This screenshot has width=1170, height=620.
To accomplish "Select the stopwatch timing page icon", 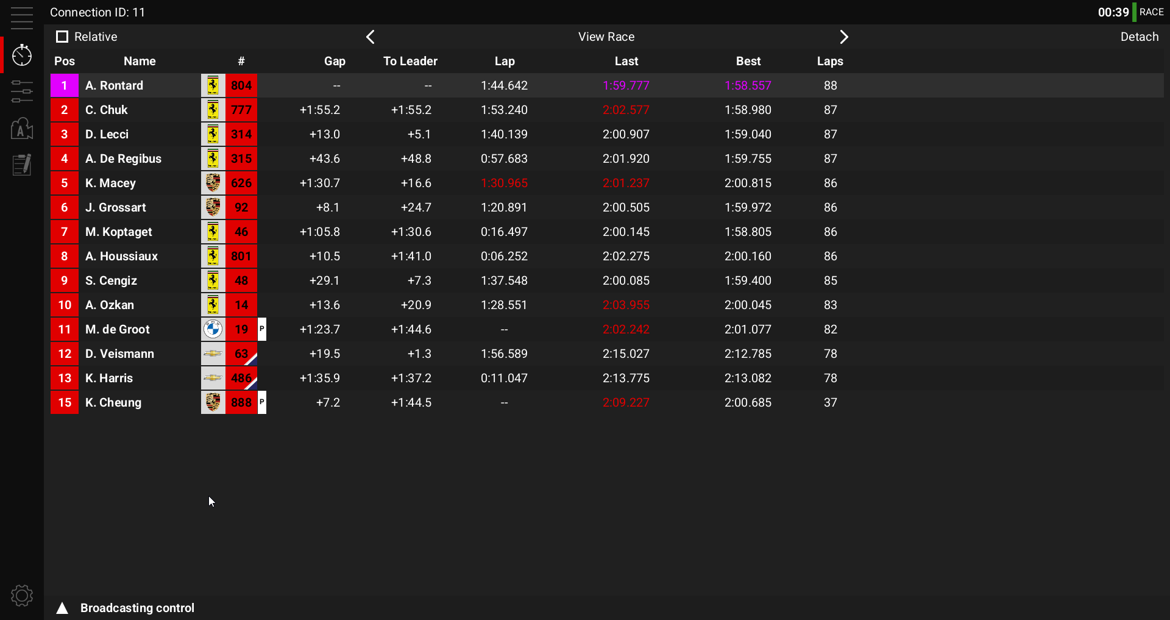I will 21,55.
